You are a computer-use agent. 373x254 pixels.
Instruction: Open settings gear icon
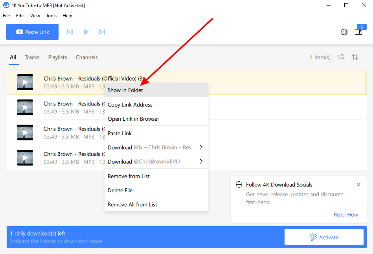[x=344, y=32]
